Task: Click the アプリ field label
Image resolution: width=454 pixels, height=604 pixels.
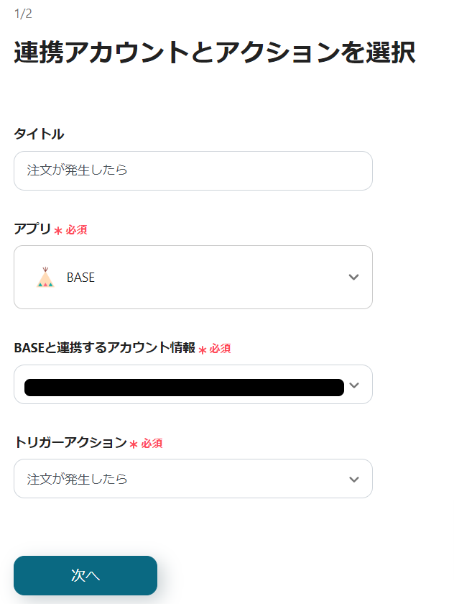Action: pyautogui.click(x=32, y=229)
